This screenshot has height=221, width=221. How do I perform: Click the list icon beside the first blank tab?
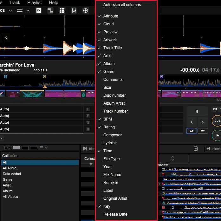click(85, 149)
